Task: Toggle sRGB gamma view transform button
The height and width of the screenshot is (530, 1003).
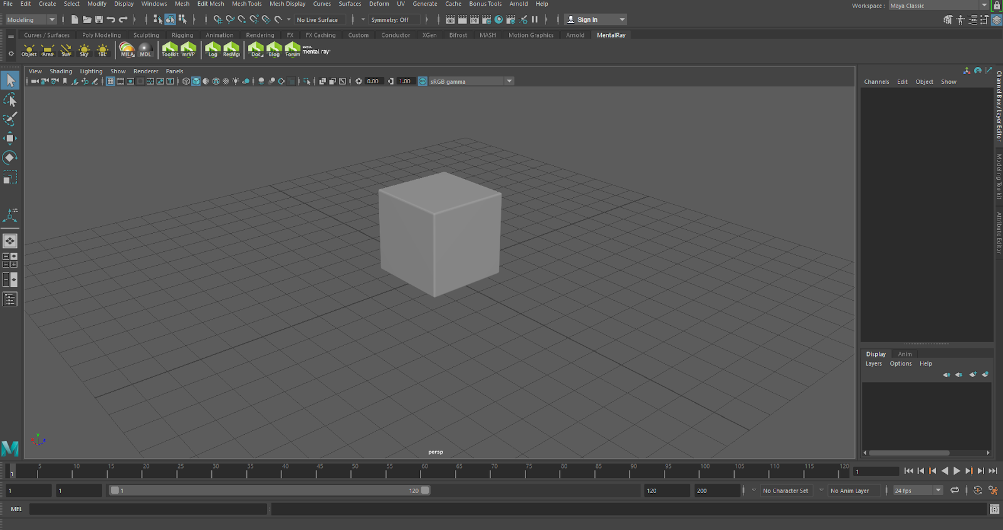Action: coord(423,81)
